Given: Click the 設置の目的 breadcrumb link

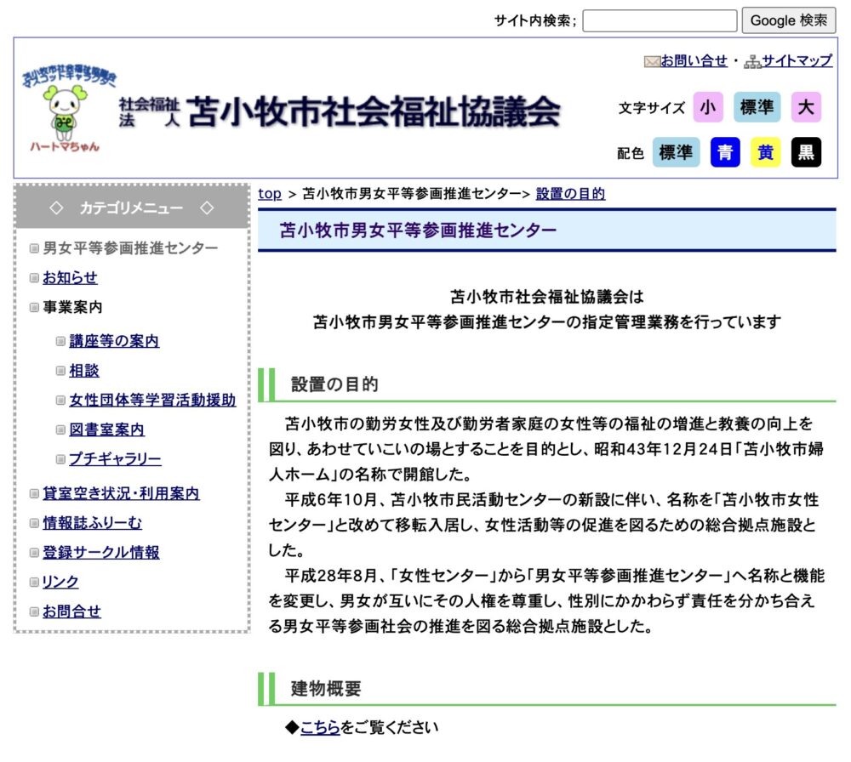Looking at the screenshot, I should click(570, 194).
